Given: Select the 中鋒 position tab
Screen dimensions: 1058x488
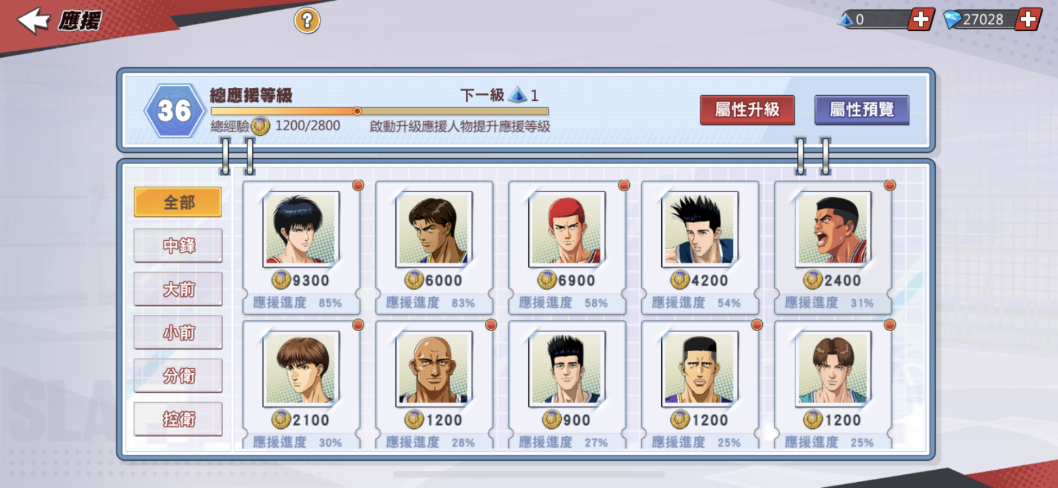Looking at the screenshot, I should click(x=178, y=245).
